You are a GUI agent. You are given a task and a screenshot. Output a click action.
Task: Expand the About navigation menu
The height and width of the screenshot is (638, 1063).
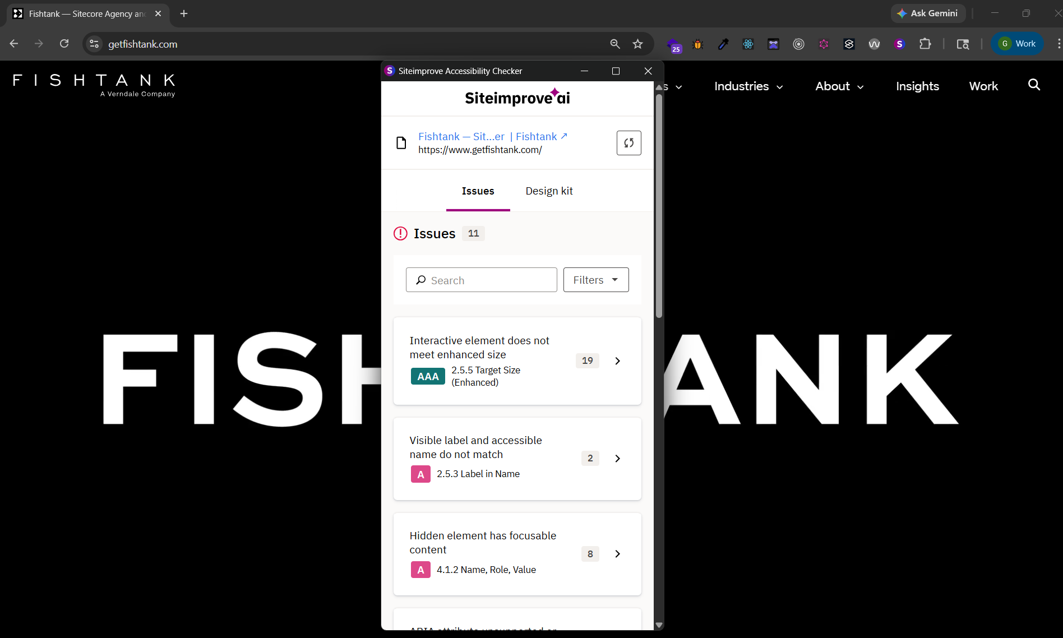[x=838, y=86]
